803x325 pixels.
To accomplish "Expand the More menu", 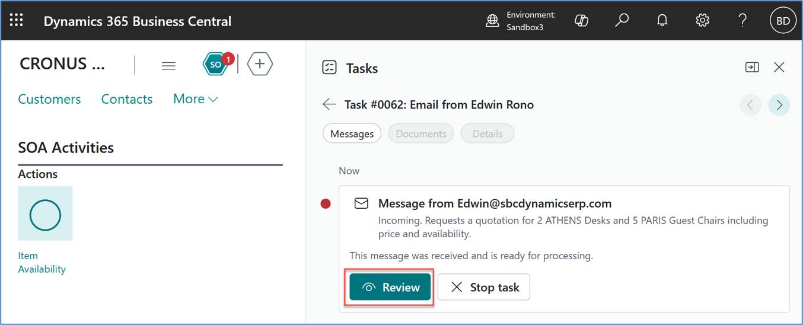I will coord(196,99).
